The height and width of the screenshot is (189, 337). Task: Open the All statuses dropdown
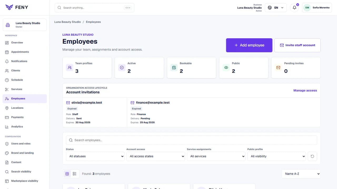click(x=95, y=156)
